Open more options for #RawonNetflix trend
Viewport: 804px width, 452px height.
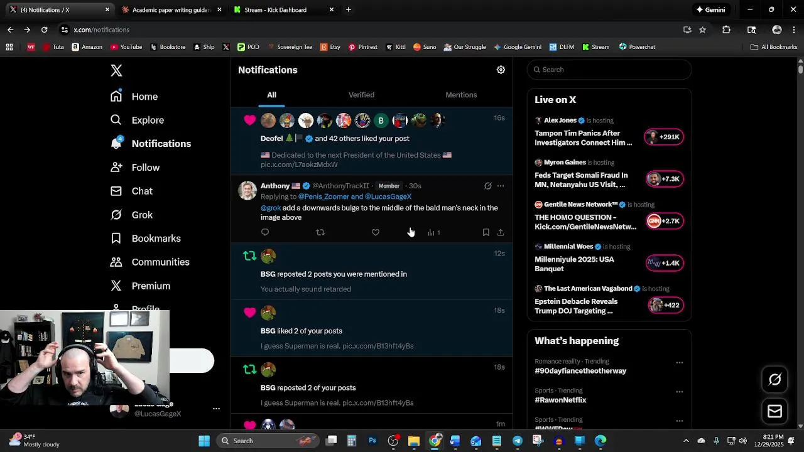(679, 392)
